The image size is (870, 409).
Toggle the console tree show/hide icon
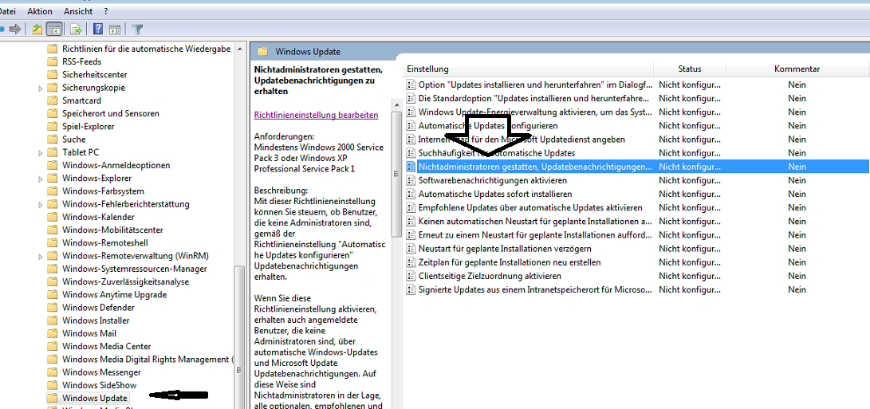coord(54,29)
